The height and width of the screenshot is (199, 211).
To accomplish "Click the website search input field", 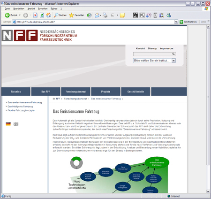I will 153,54.
